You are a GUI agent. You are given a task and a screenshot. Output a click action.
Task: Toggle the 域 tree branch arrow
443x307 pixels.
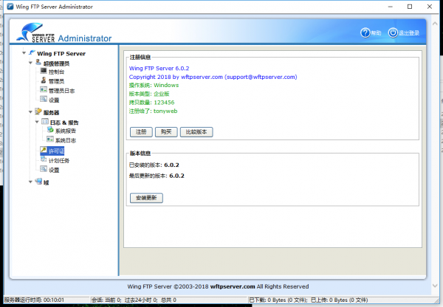tap(30, 182)
